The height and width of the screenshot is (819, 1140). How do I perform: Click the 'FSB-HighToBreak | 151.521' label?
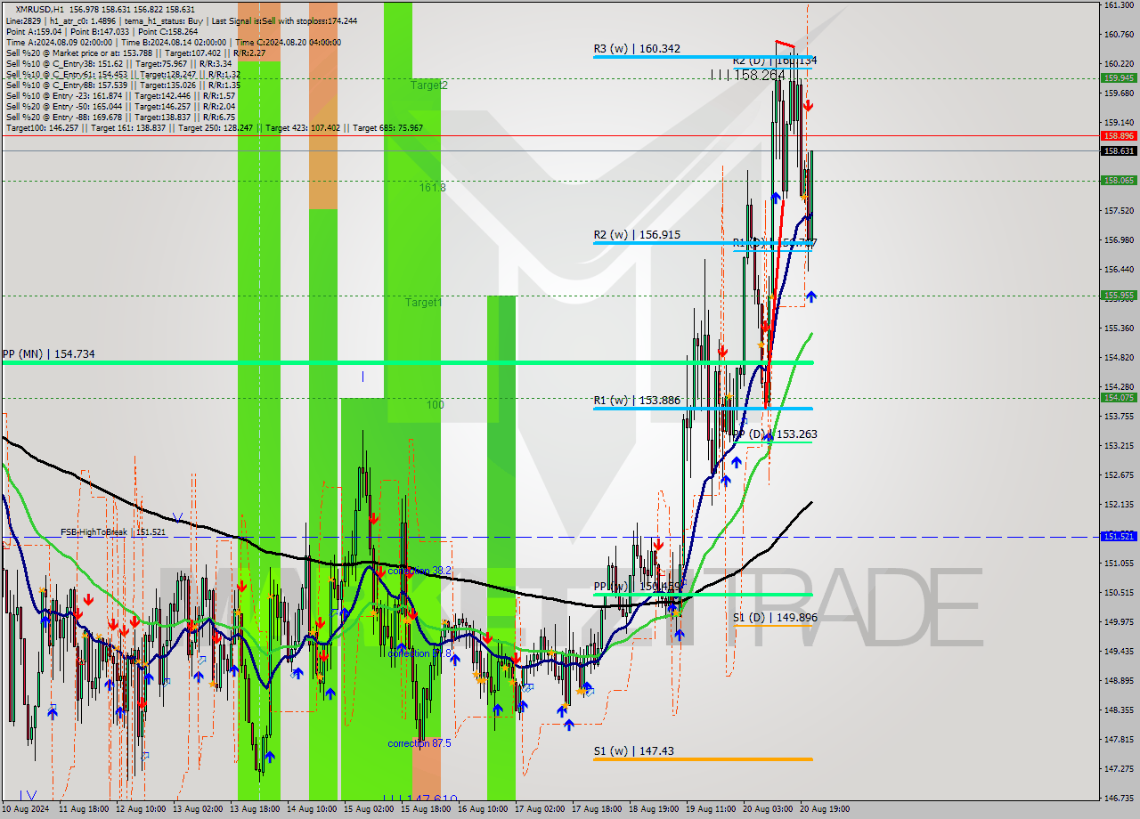[x=113, y=532]
